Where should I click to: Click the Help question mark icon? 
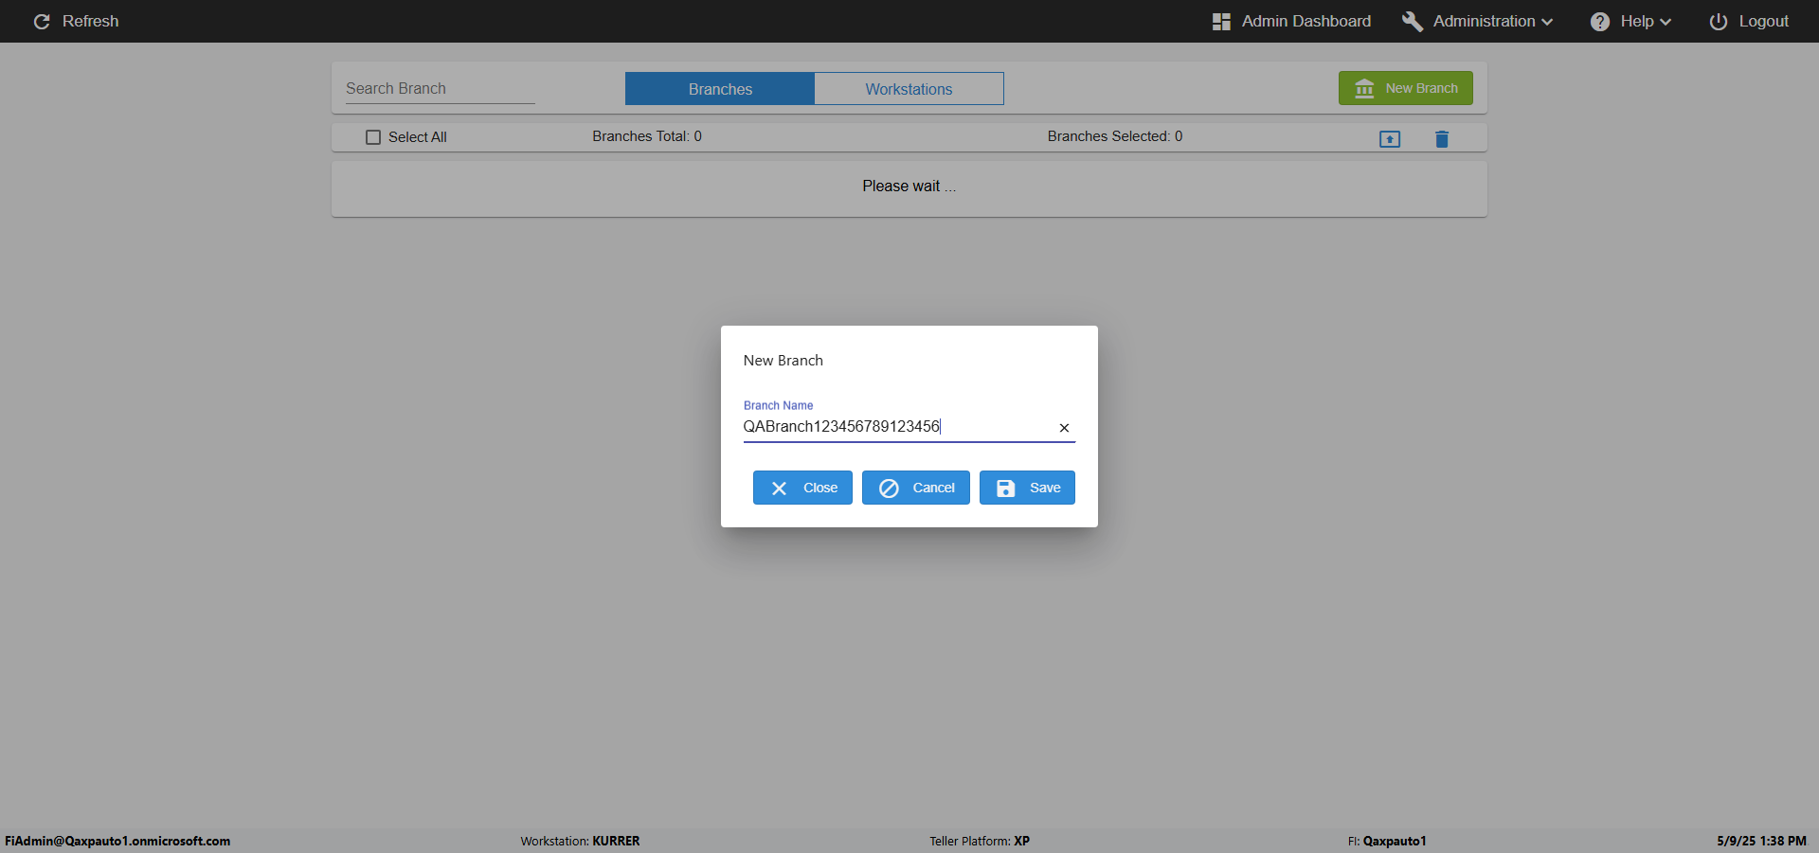(x=1600, y=21)
